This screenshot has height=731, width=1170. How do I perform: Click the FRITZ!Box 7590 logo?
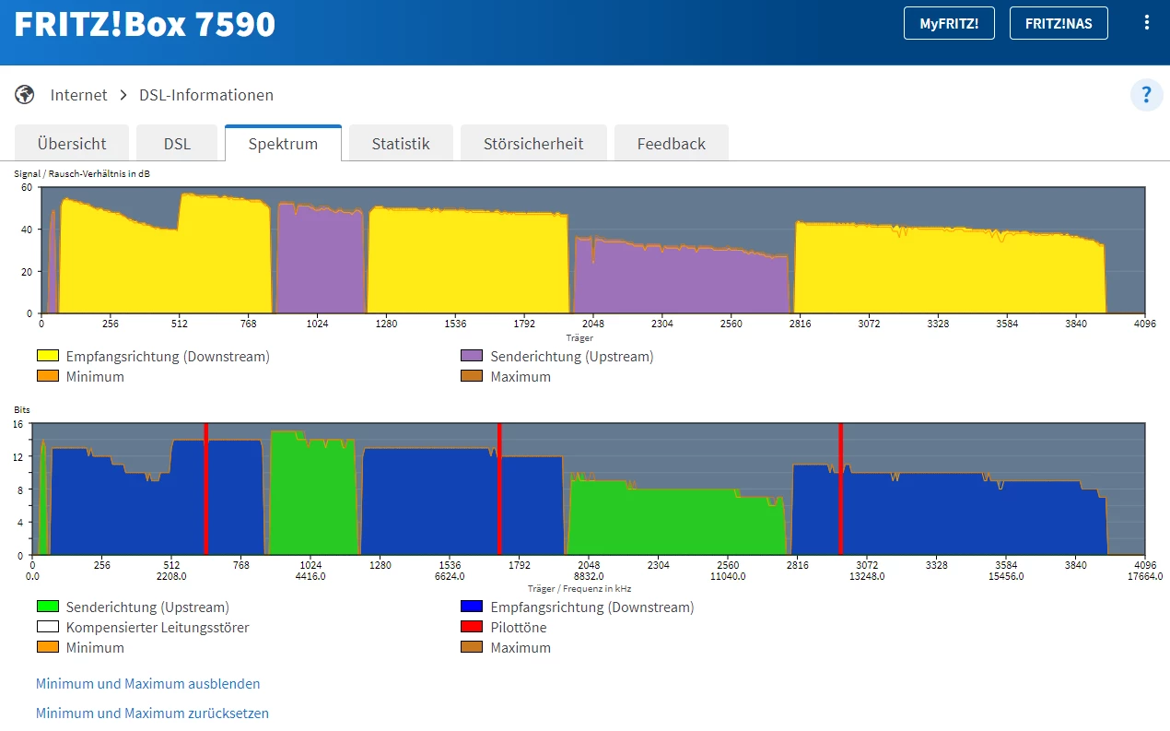coord(145,24)
